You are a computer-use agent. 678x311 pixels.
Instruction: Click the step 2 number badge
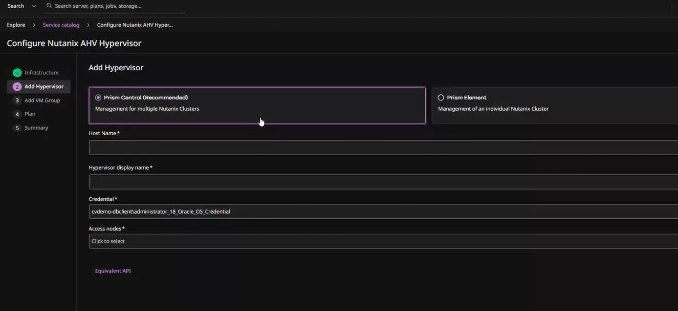pos(17,87)
